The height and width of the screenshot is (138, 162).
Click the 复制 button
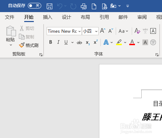point(26,37)
